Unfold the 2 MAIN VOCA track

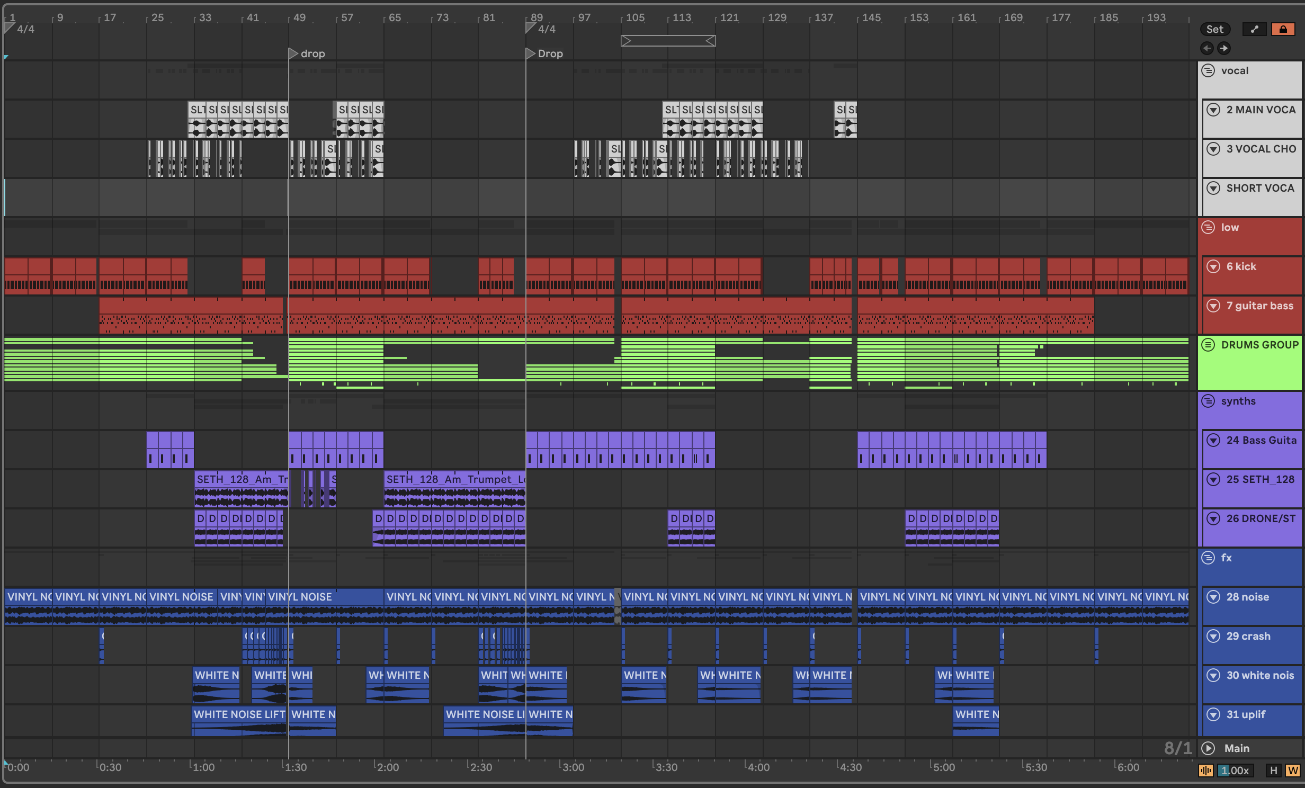[x=1213, y=110]
